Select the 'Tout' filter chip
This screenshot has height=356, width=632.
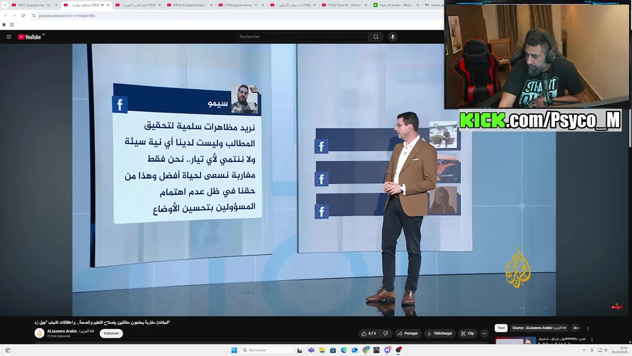501,328
